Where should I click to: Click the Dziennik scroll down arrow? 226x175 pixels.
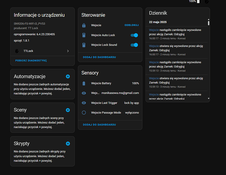pyautogui.click(x=209, y=98)
